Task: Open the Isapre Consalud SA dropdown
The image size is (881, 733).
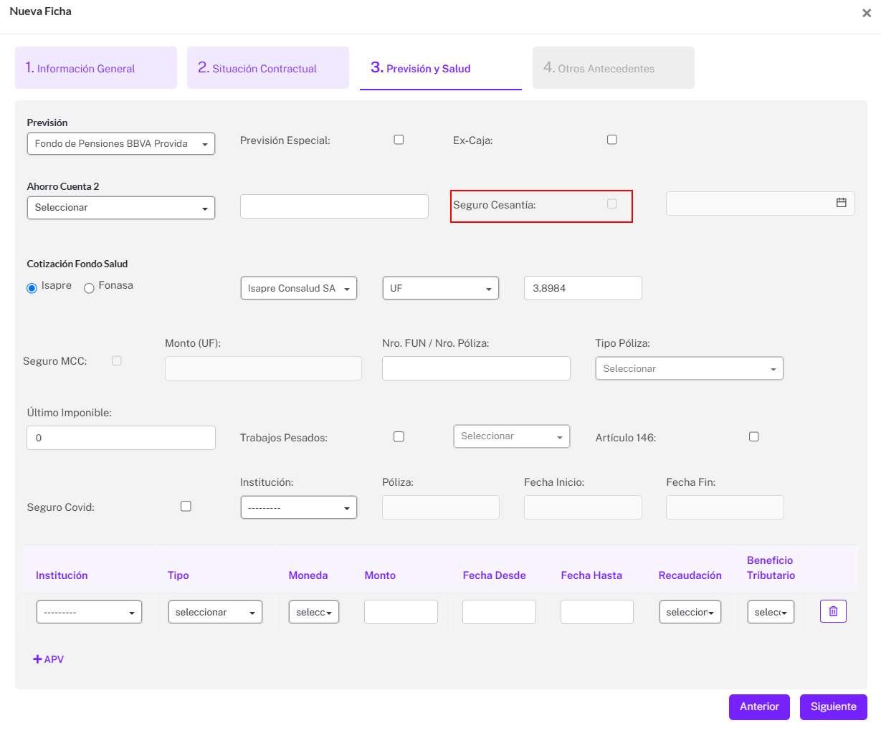Action: pos(298,288)
